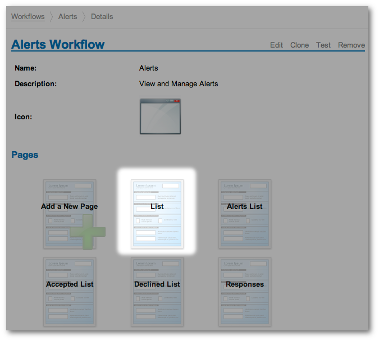The image size is (379, 341).
Task: Open the Declined List page thumbnail
Action: (x=157, y=291)
